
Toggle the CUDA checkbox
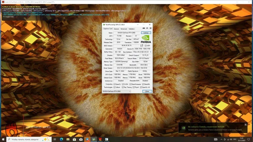123,84
